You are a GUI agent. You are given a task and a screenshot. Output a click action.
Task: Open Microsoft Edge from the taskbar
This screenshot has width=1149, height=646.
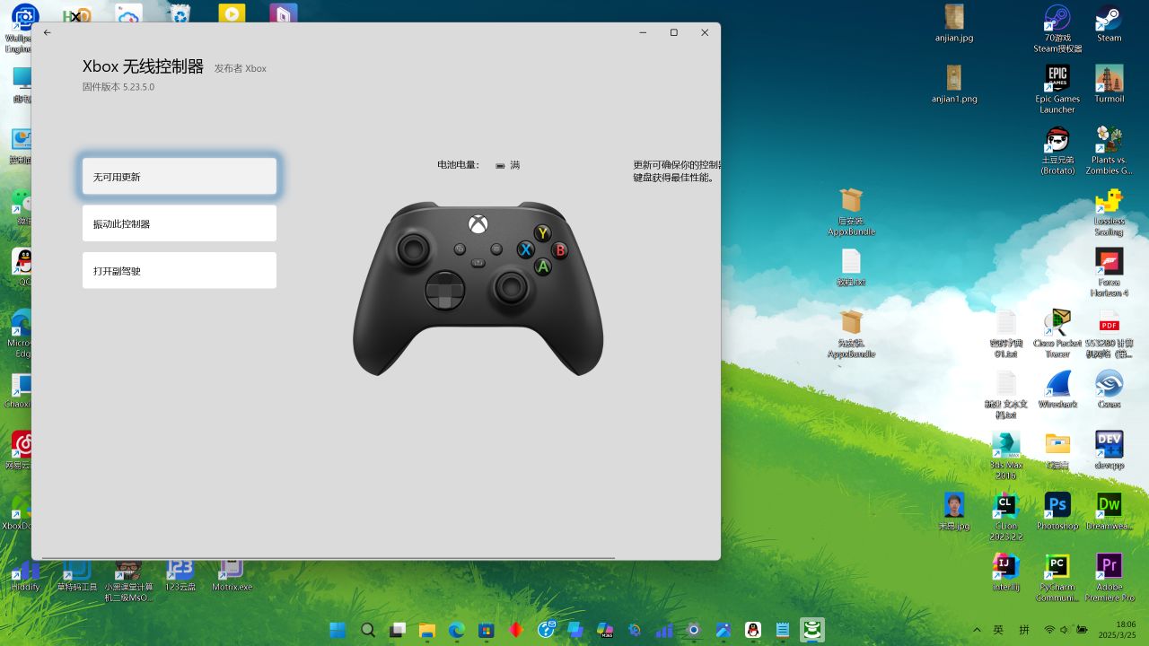(456, 630)
